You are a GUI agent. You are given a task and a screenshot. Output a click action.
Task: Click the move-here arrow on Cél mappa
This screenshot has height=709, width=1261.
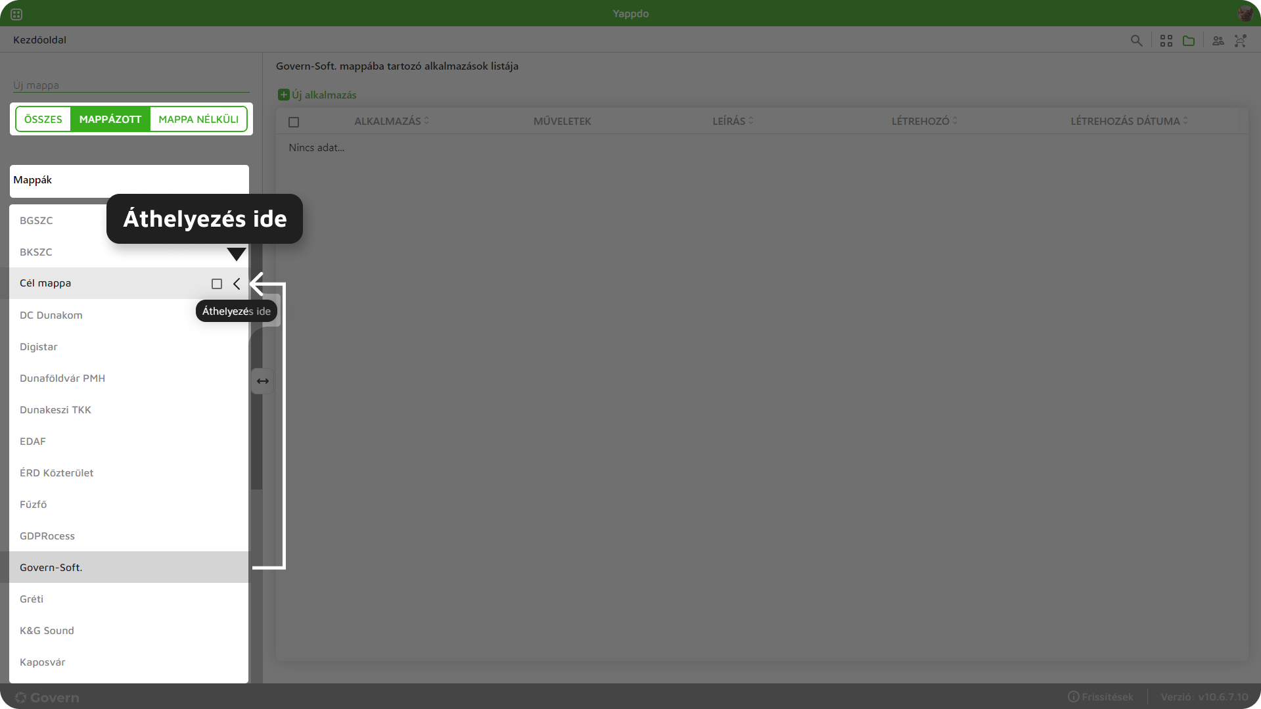click(x=237, y=284)
